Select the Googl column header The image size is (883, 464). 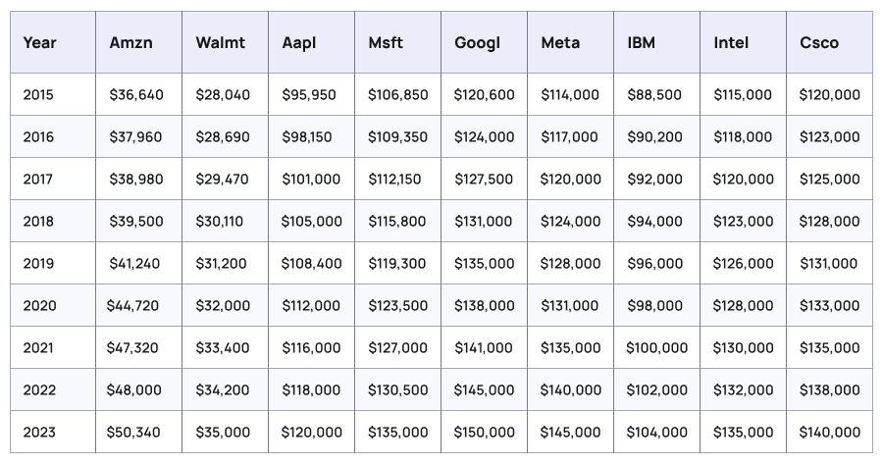pos(477,43)
